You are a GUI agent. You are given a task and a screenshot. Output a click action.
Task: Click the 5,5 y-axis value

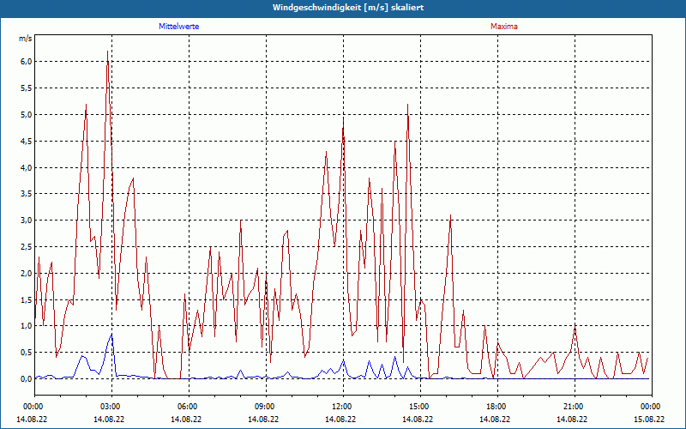coord(27,88)
